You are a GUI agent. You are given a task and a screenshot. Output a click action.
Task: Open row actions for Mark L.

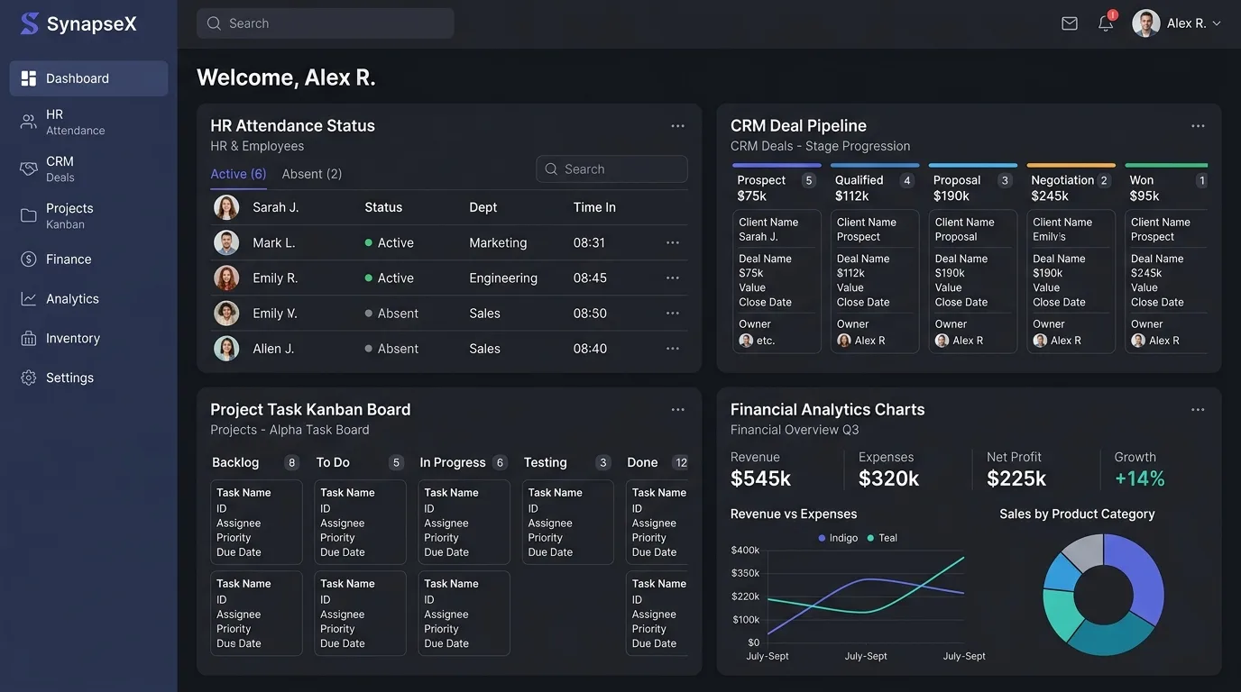673,243
